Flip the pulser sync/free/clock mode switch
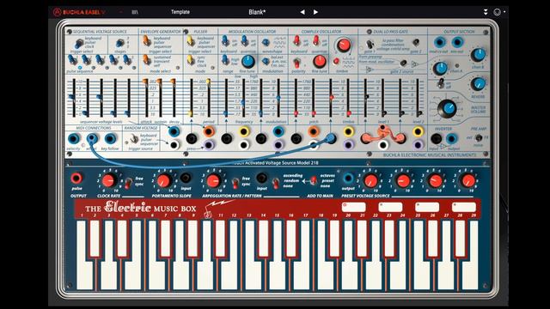Viewport: 550px width, 309px height. 190,60
